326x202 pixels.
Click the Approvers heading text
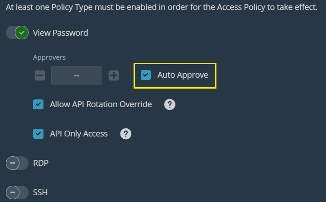click(x=49, y=57)
